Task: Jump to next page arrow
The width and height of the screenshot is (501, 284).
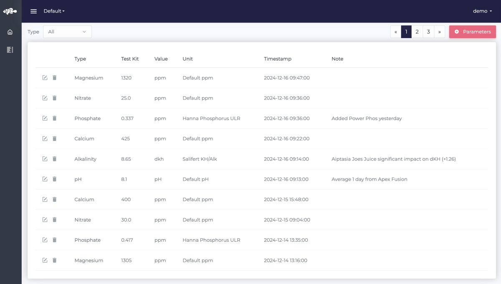Action: [440, 32]
